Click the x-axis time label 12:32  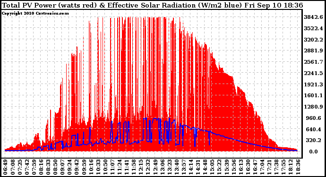coord(148,167)
